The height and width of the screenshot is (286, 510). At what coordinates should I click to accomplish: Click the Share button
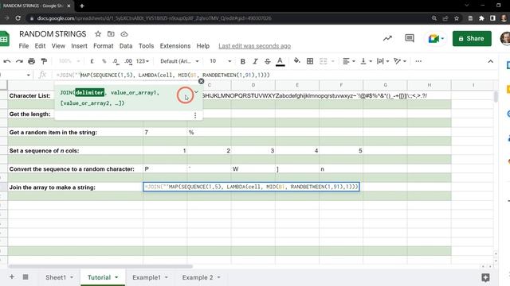(472, 39)
